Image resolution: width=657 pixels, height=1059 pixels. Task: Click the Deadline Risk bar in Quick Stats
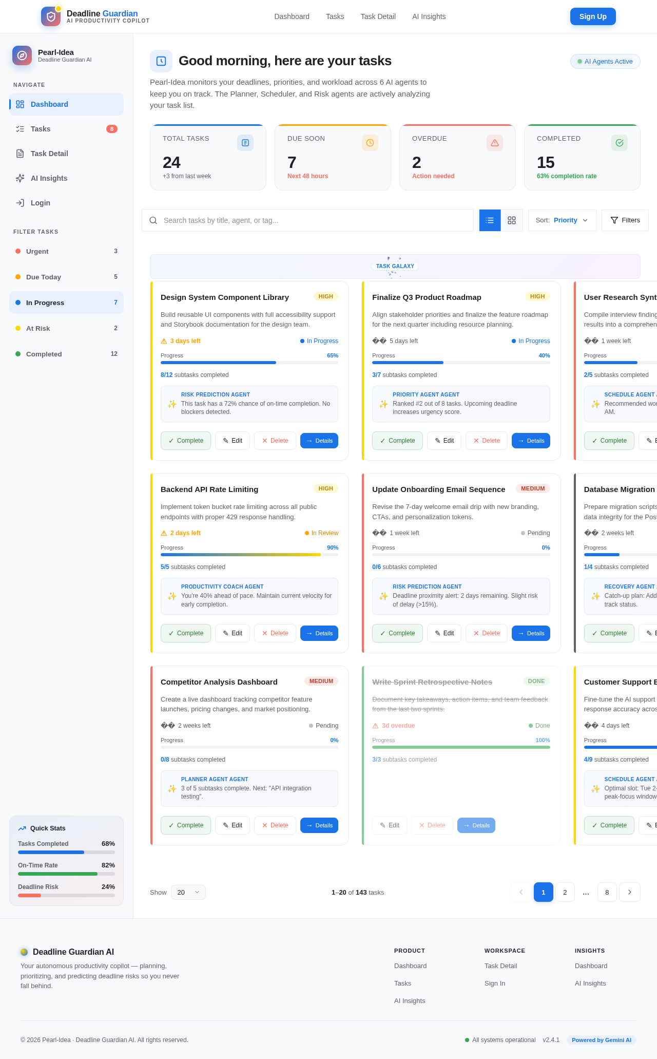click(66, 895)
